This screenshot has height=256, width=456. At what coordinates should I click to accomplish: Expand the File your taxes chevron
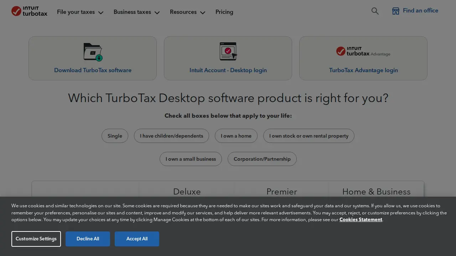coord(101,12)
